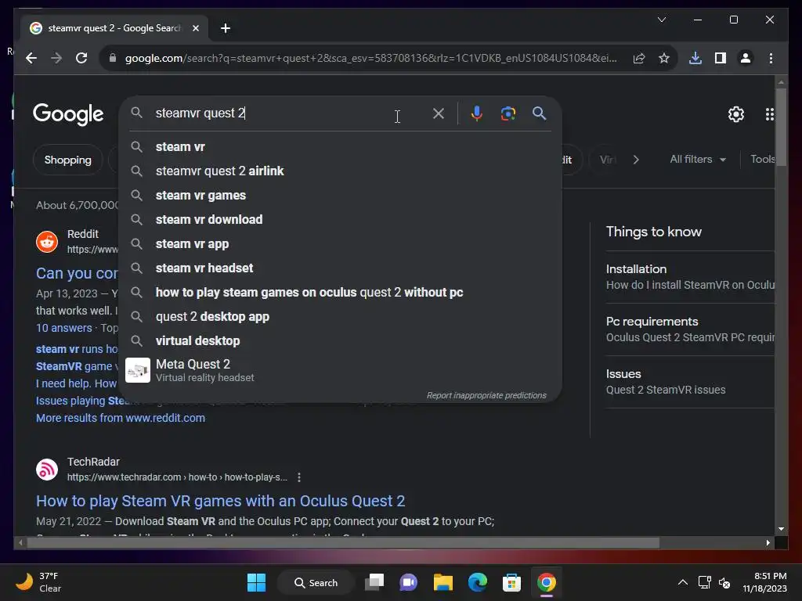Choose the 'virtual desktop' suggestion
The image size is (802, 601).
click(340, 341)
